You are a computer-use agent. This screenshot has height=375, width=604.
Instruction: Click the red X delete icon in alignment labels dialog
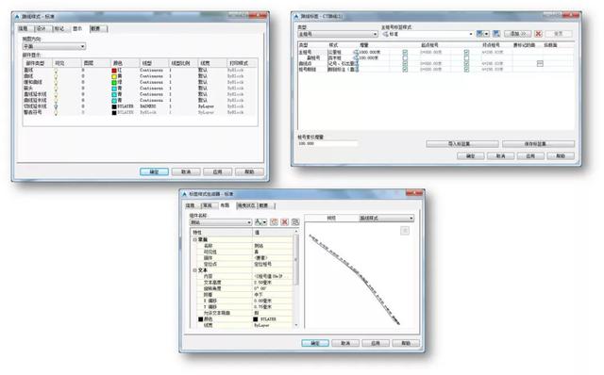538,34
